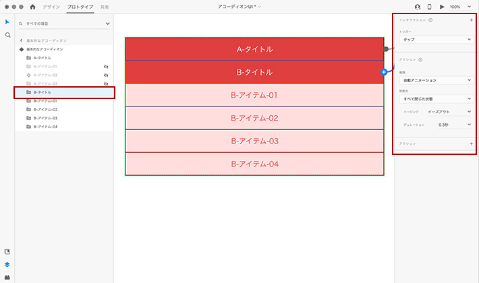The height and width of the screenshot is (283, 479).
Task: Open the 0.3秒 duration dropdown
Action: point(455,125)
